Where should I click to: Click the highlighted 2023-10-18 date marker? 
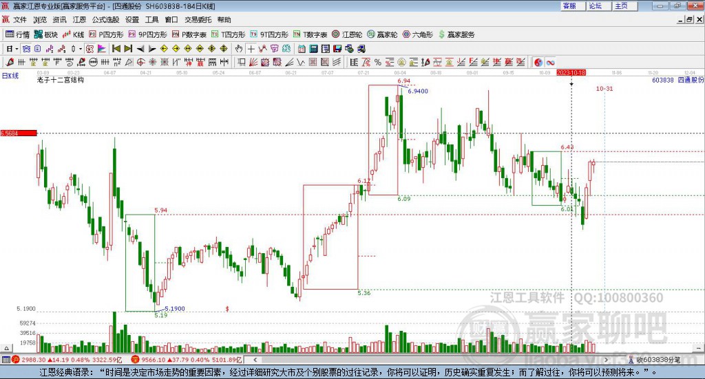[571, 72]
